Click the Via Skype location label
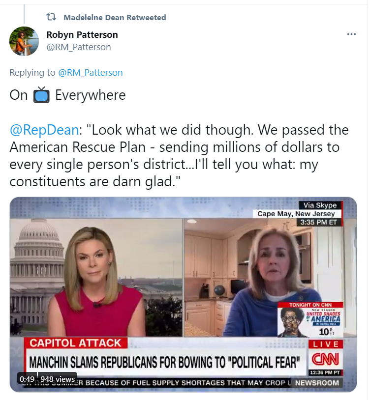This screenshot has width=370, height=400. coord(320,205)
